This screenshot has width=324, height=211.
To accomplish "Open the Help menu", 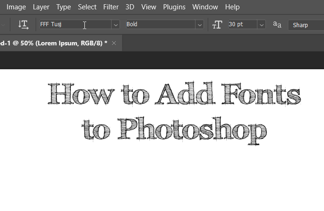I will tap(233, 7).
